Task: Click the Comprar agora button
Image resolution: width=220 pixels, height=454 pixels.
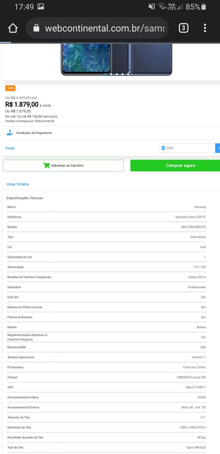Action: [x=175, y=165]
